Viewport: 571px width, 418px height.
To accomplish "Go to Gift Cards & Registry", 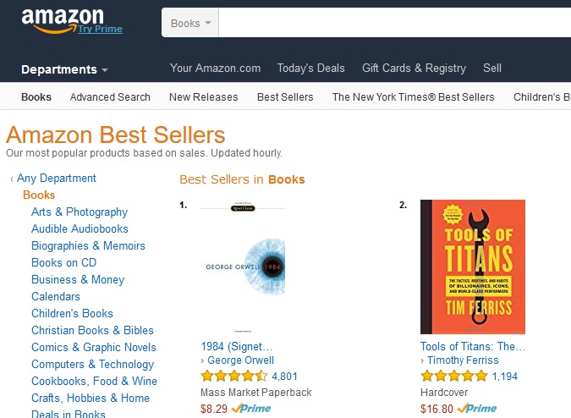I will pos(414,68).
